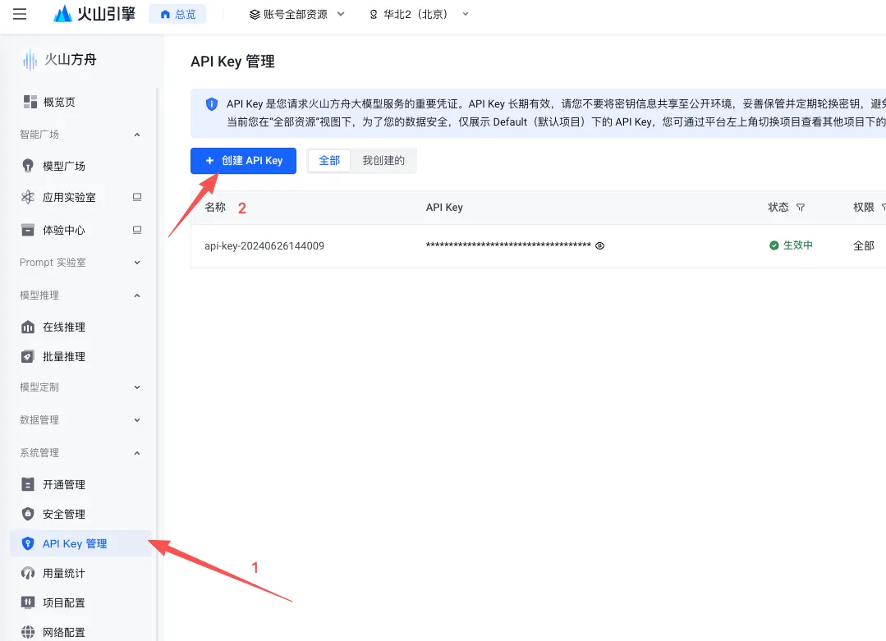The image size is (886, 641).
Task: Open 体验中心 sidebar icon
Action: pyautogui.click(x=28, y=230)
